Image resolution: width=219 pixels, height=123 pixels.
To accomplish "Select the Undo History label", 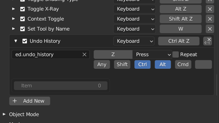I will [45, 41].
